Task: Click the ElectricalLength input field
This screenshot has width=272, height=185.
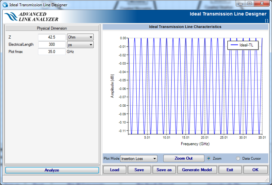Action: pos(52,45)
